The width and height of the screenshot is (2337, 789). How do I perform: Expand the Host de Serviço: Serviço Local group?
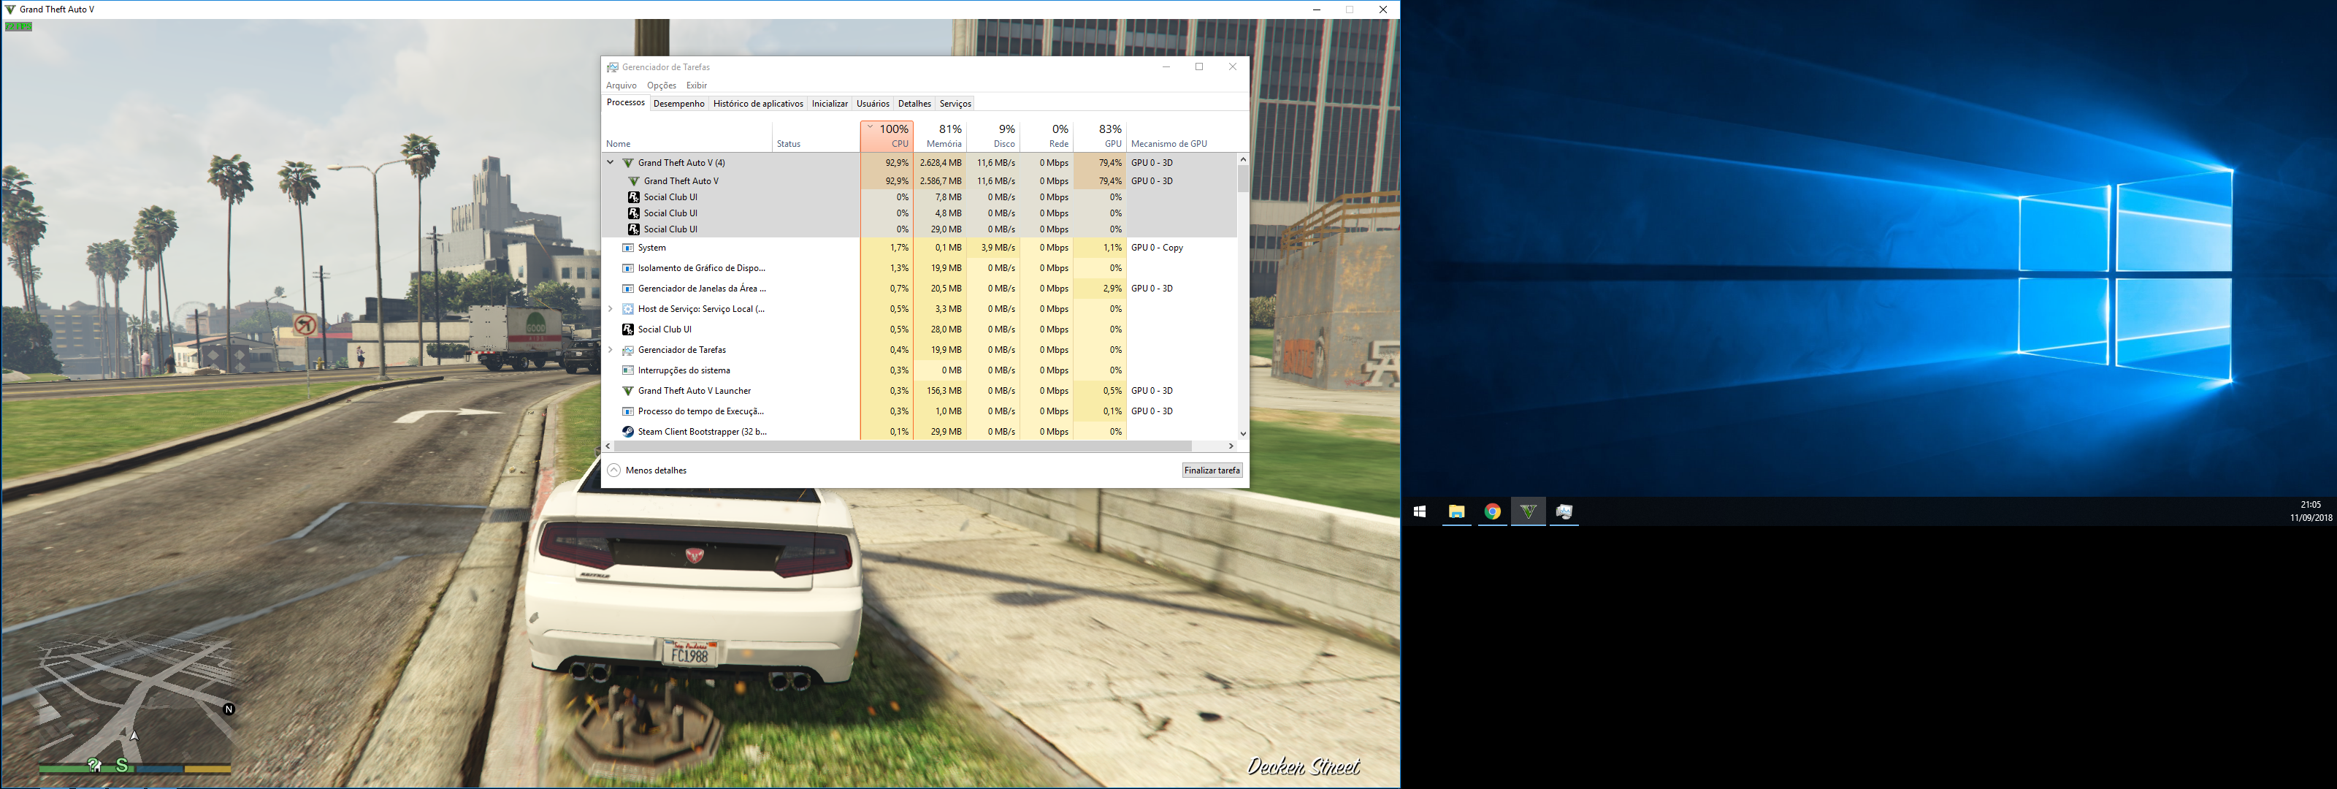coord(611,309)
